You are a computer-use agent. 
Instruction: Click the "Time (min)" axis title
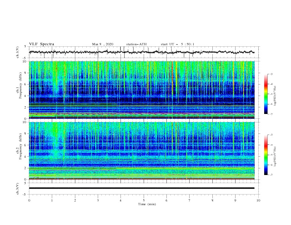tap(147, 204)
